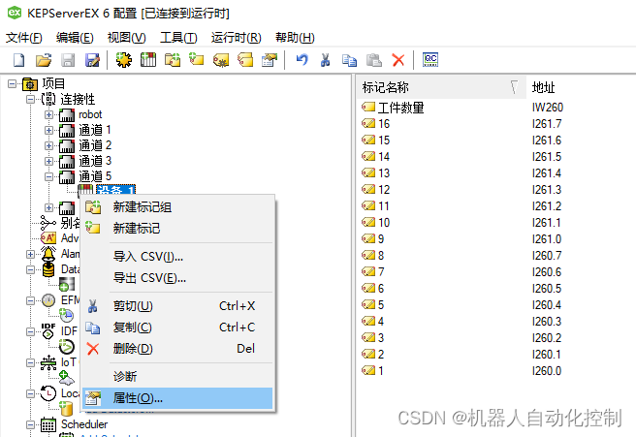Click address I260.7 cell

tap(547, 256)
